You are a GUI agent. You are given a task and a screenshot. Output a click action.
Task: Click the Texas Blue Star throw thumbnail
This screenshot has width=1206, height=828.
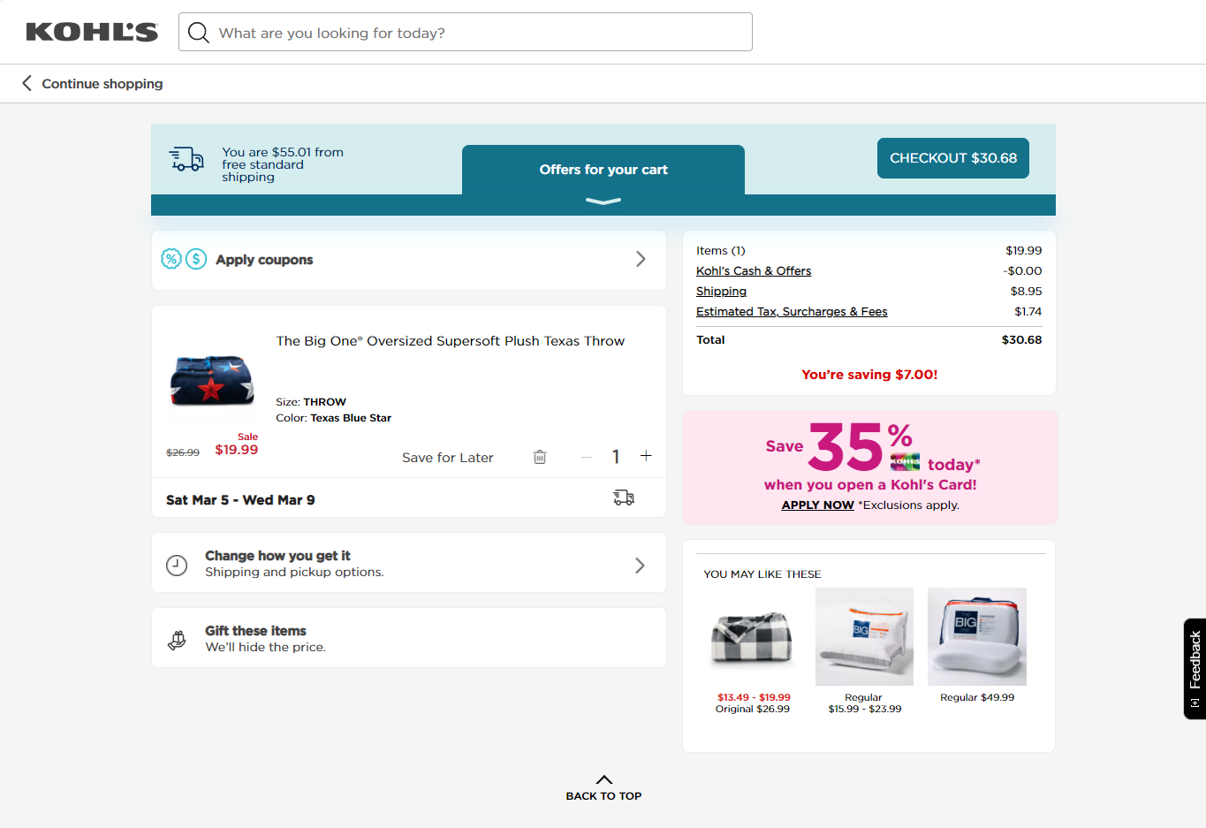click(211, 382)
